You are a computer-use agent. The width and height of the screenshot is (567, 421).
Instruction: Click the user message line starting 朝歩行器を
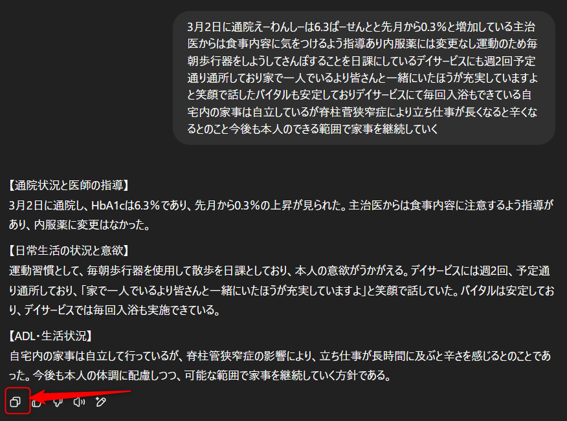point(361,61)
